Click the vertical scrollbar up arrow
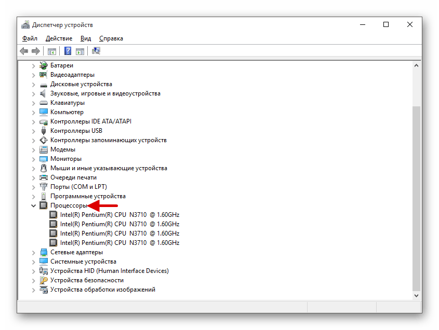439x330 pixels. pyautogui.click(x=416, y=65)
